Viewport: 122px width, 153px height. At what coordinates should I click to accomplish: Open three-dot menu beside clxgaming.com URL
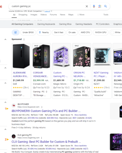point(41,138)
